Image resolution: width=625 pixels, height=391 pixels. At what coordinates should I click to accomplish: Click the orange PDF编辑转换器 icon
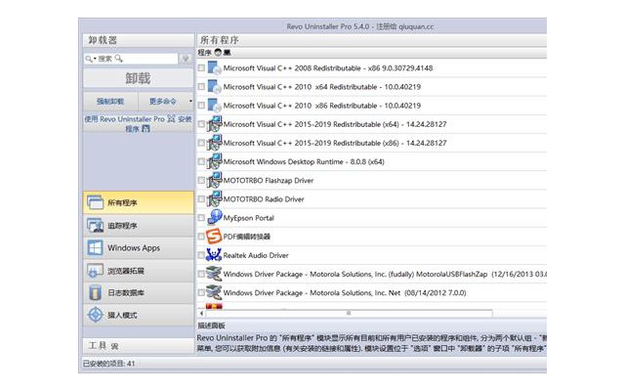tap(214, 237)
